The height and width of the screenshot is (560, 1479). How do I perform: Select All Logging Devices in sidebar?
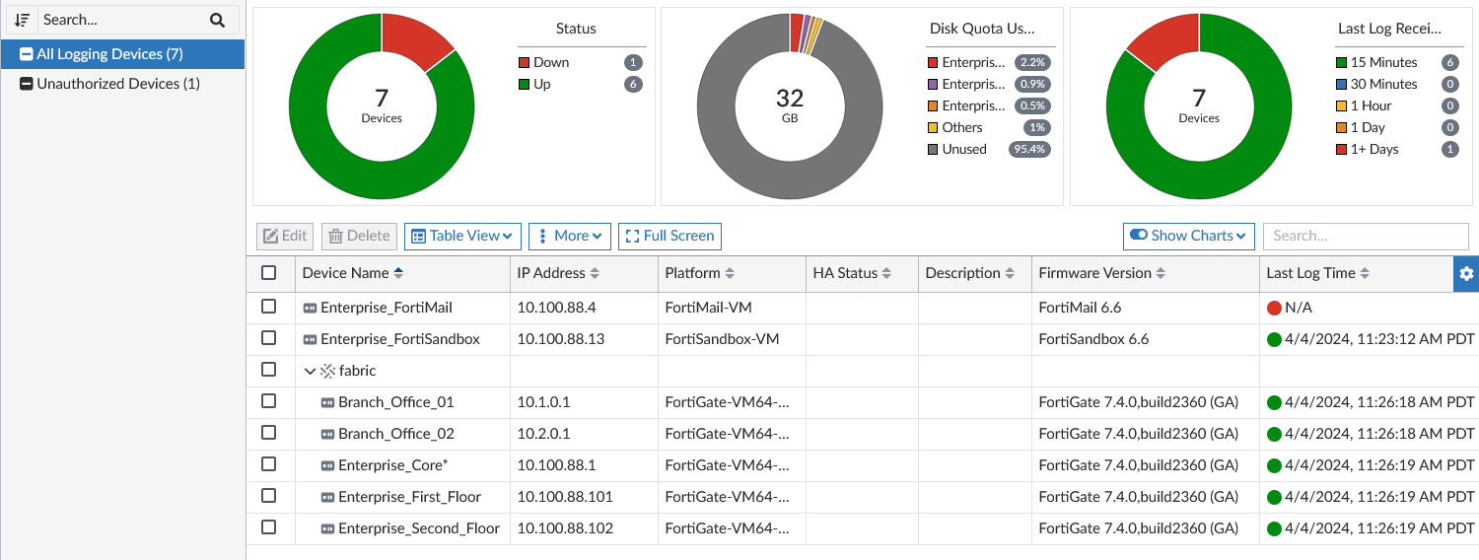109,54
